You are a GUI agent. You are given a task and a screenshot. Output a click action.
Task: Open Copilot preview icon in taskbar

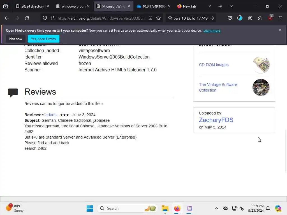tap(278, 208)
